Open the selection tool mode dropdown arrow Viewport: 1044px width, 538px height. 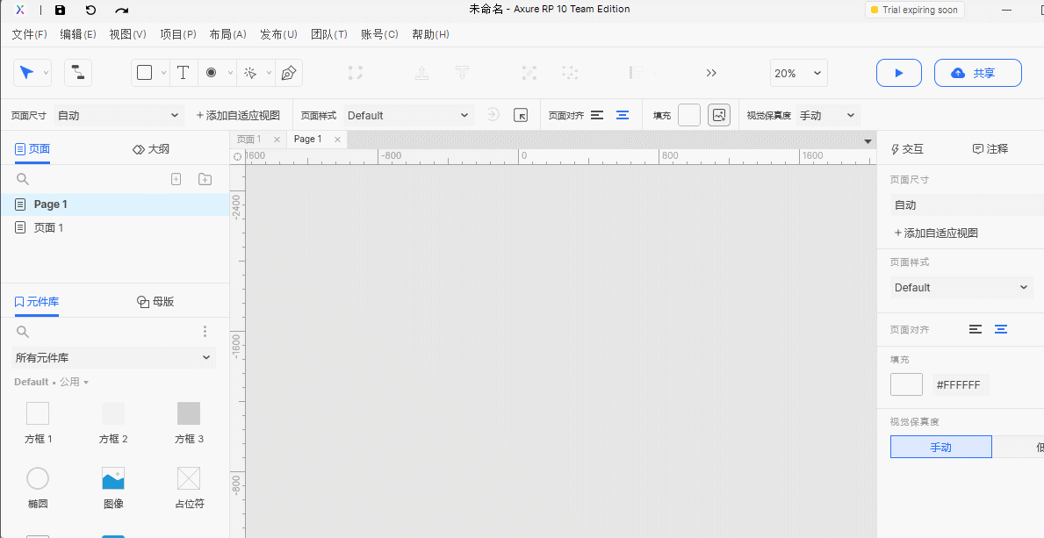(x=46, y=73)
